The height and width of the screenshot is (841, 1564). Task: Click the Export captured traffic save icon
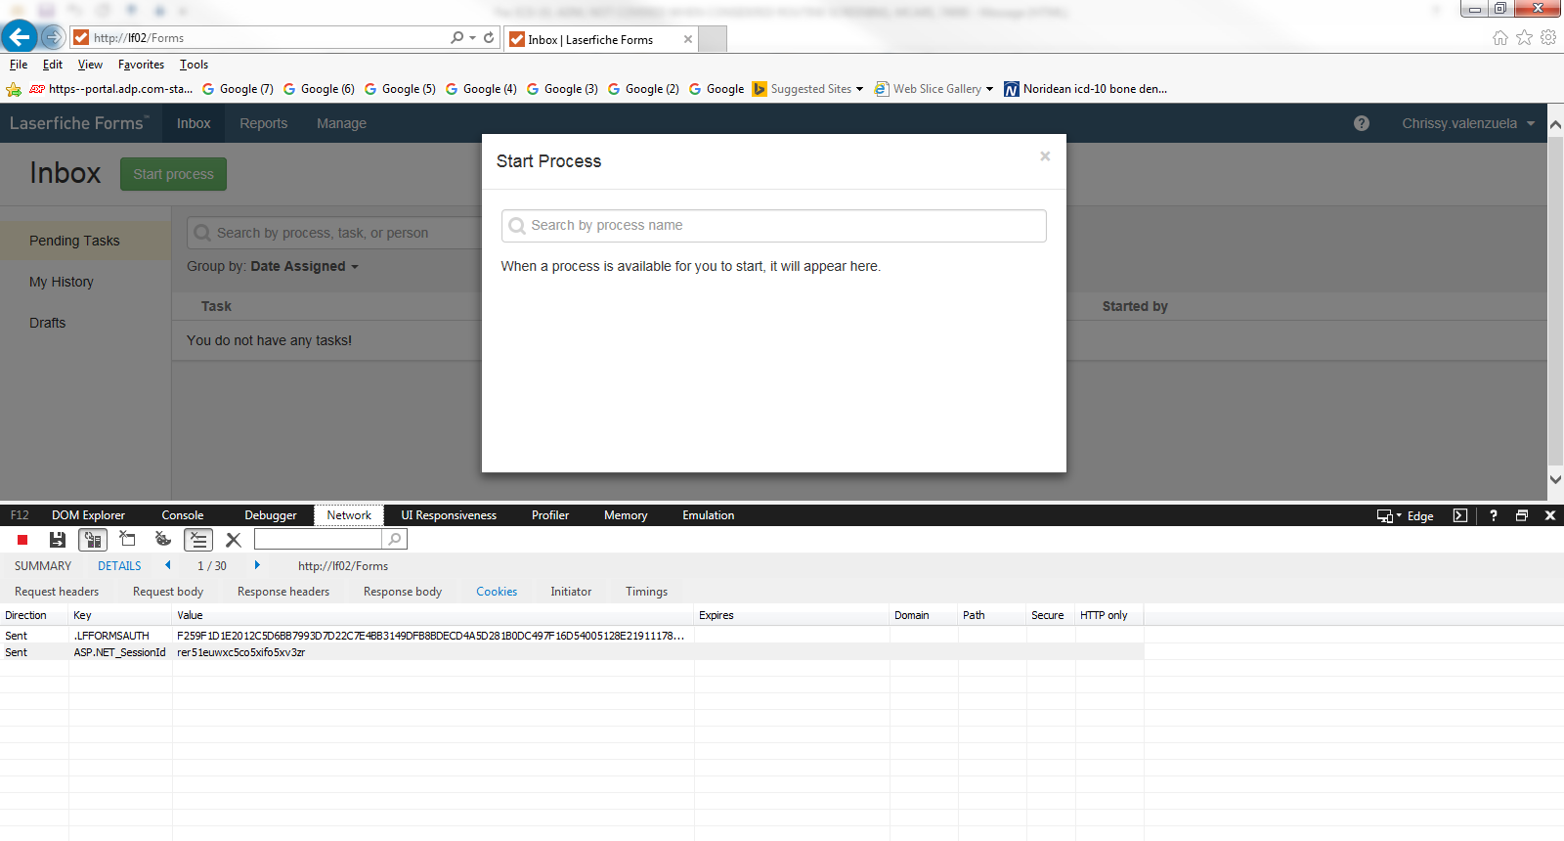point(58,540)
